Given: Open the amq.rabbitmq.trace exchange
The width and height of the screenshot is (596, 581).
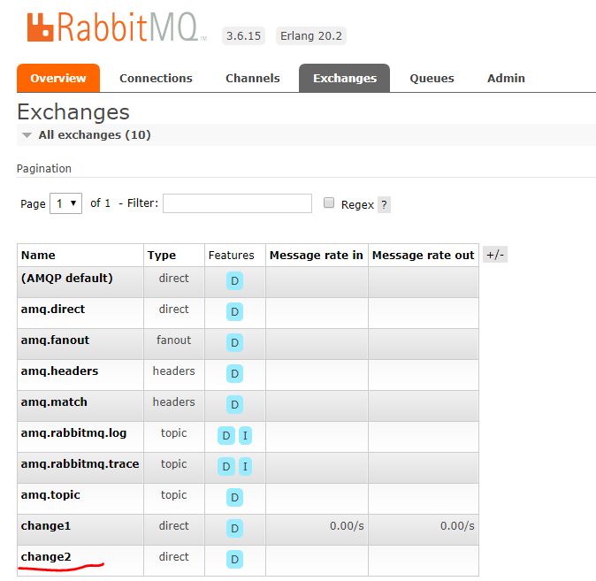Looking at the screenshot, I should (x=80, y=464).
